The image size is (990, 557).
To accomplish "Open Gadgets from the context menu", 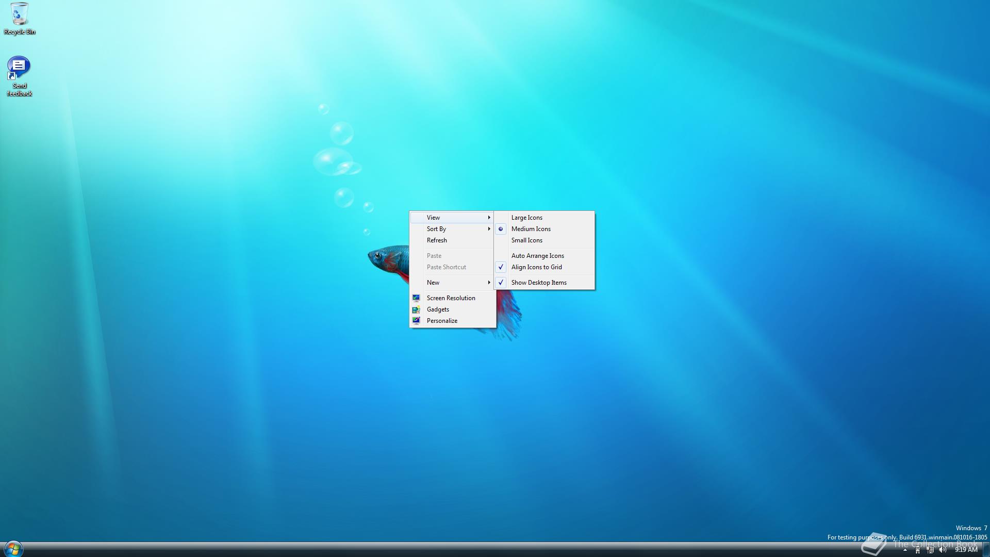I will tap(453, 309).
